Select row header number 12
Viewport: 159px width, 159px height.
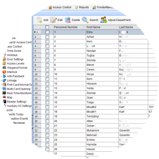click(37, 84)
